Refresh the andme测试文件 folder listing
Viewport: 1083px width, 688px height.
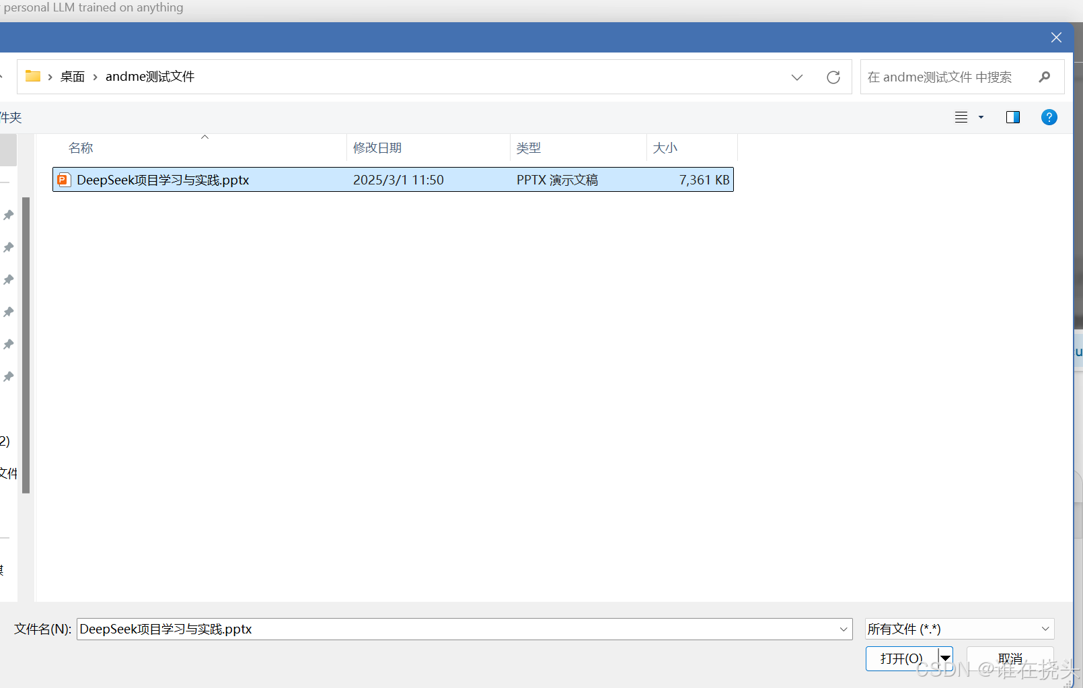[833, 77]
